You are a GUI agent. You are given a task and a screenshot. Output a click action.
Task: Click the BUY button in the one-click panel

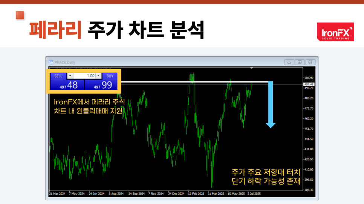[110, 76]
